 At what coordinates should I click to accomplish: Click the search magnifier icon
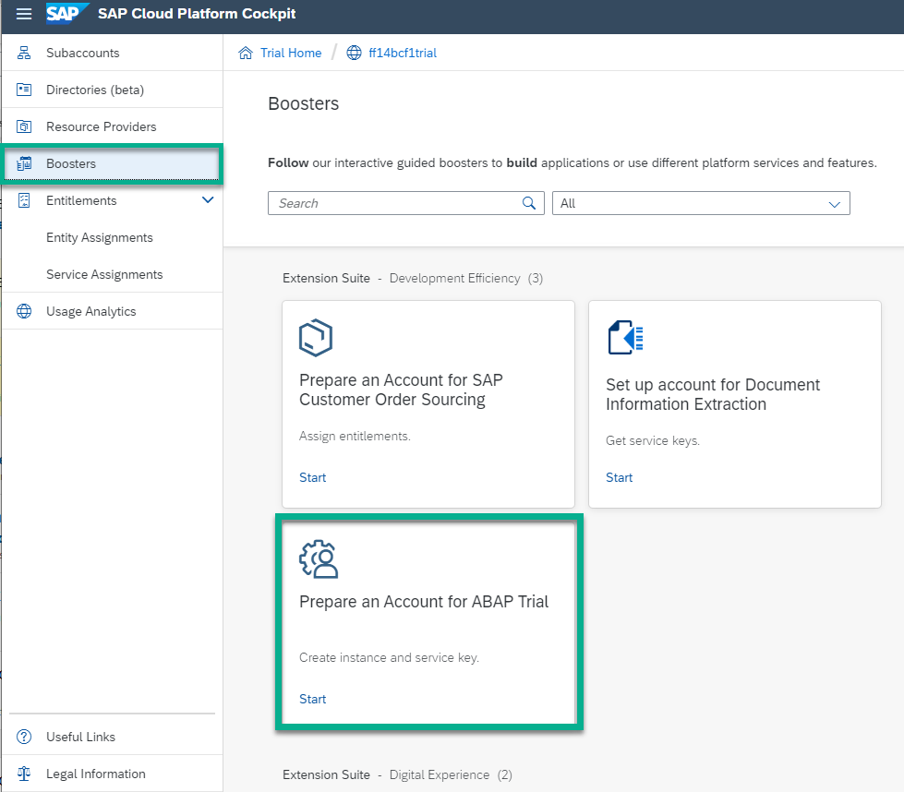pos(529,203)
